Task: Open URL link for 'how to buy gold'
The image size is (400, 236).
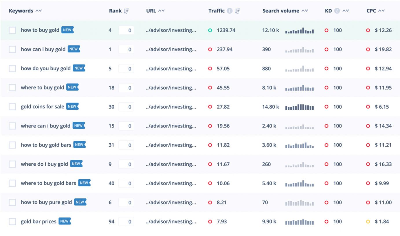Action: [171, 30]
